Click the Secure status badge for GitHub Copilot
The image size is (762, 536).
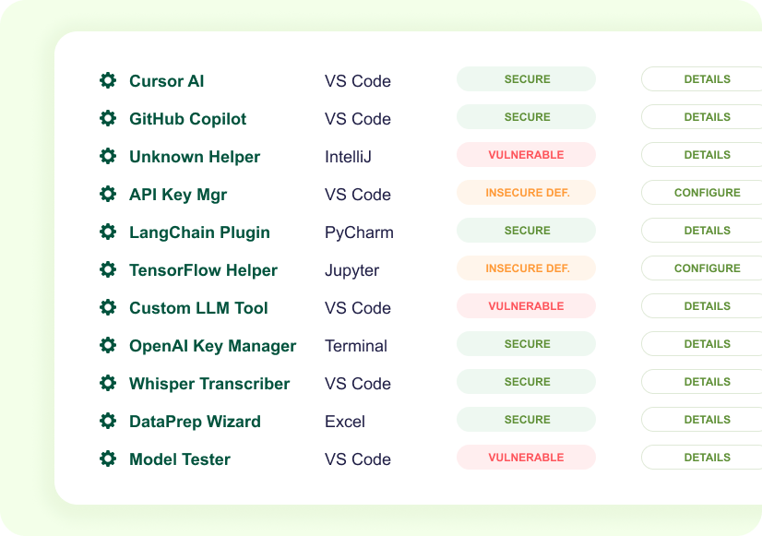coord(526,117)
